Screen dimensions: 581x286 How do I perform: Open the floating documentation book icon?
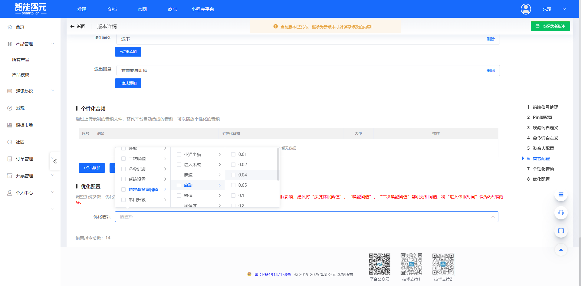pyautogui.click(x=561, y=231)
